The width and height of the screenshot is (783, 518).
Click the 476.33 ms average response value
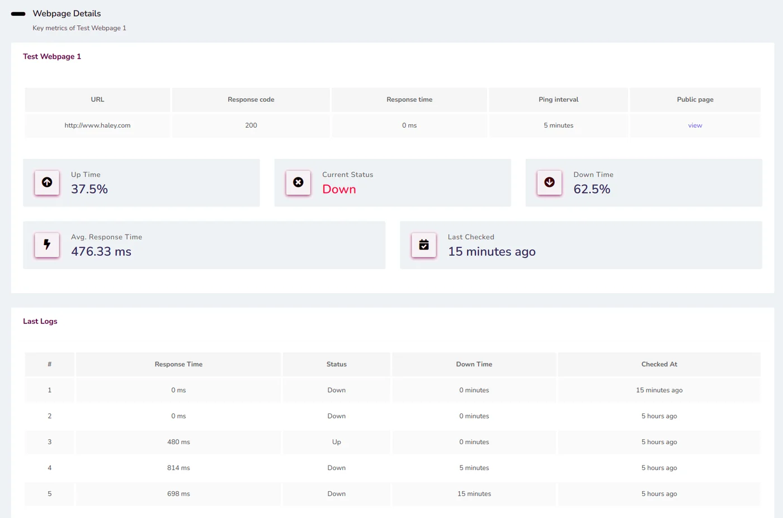click(101, 252)
